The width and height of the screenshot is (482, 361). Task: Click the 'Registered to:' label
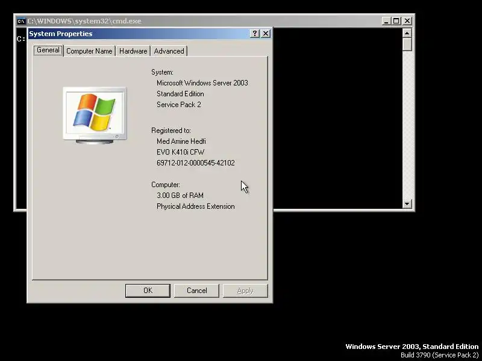(171, 131)
